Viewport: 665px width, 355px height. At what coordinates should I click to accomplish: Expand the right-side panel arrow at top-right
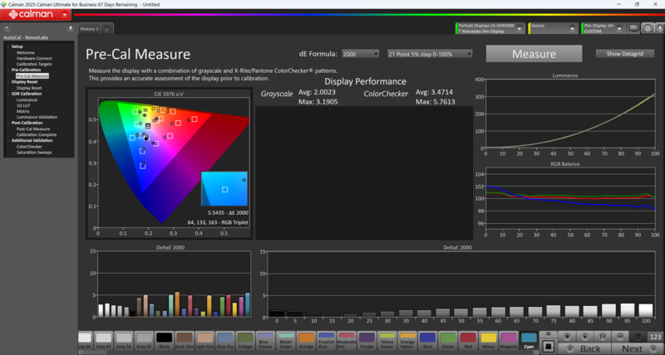(660, 28)
